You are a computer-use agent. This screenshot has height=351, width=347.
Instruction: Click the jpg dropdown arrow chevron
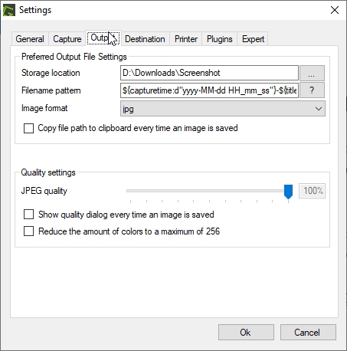[318, 109]
